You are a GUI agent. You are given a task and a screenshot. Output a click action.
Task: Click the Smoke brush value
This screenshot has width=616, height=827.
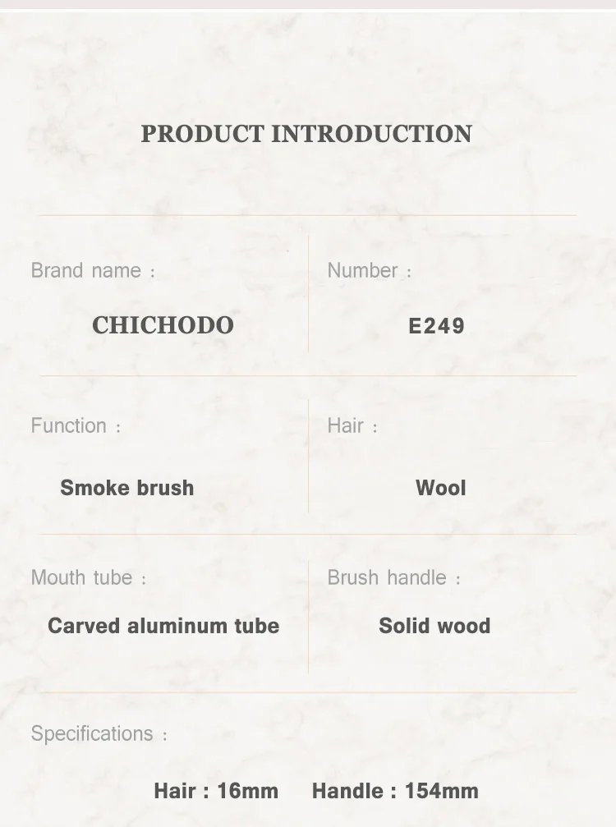pyautogui.click(x=127, y=488)
